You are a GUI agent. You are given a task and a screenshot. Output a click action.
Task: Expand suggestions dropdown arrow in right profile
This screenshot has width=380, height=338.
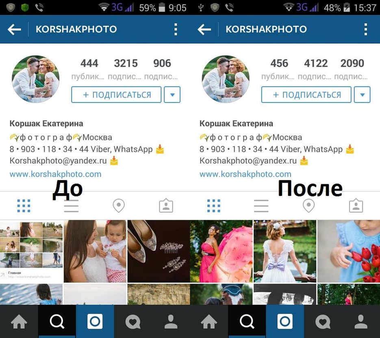(362, 94)
